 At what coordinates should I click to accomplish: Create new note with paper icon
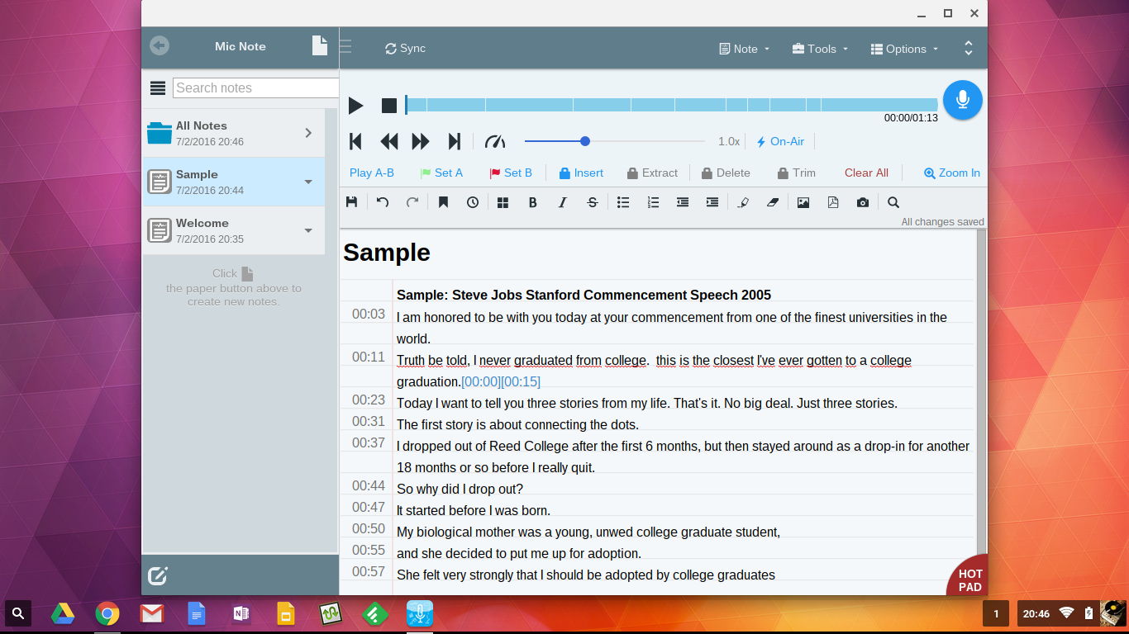[319, 45]
